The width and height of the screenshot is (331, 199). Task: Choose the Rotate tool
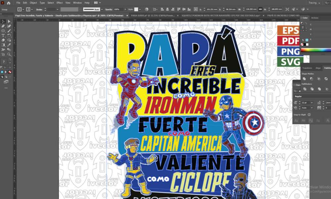9,35
